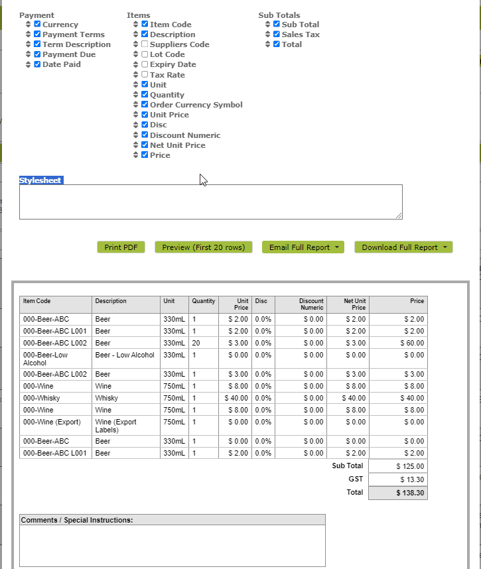Click the 'Beer - Low Alcohol' description cell

(125, 359)
